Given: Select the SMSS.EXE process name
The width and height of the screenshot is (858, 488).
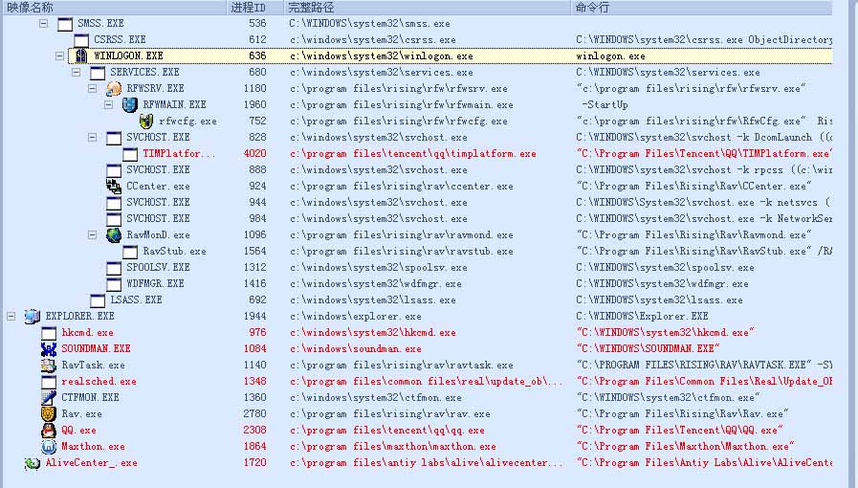Looking at the screenshot, I should click(100, 24).
